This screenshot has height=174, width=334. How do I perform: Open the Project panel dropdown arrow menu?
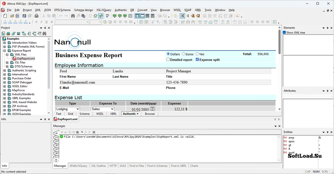tap(41, 28)
